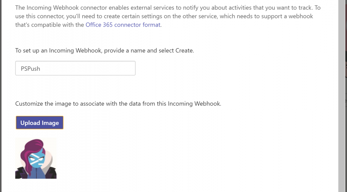Click the Upload Image button
Viewport: 347px width, 192px height.
click(x=39, y=123)
